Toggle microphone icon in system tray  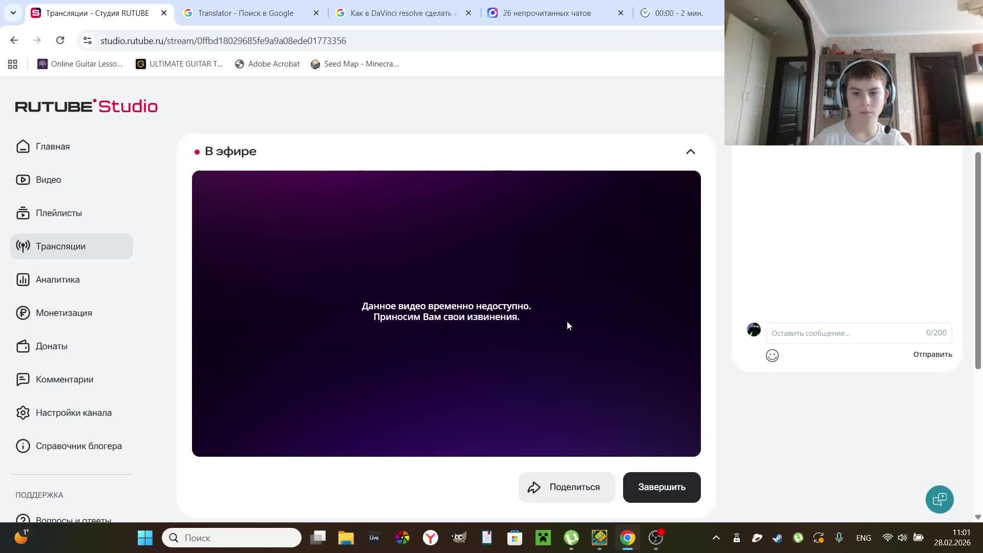[839, 538]
